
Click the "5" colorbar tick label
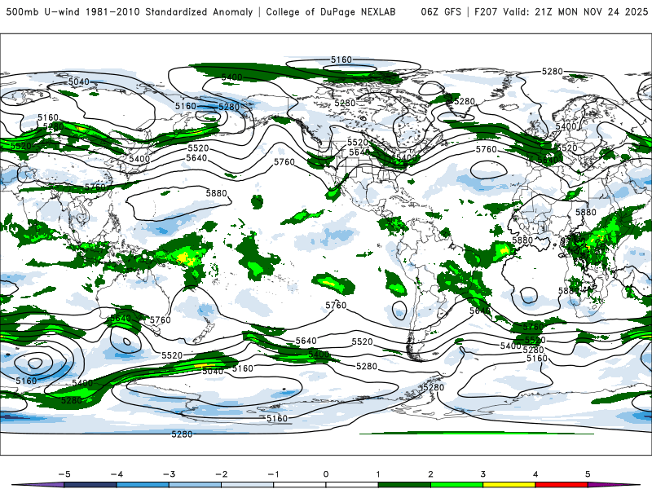point(588,474)
